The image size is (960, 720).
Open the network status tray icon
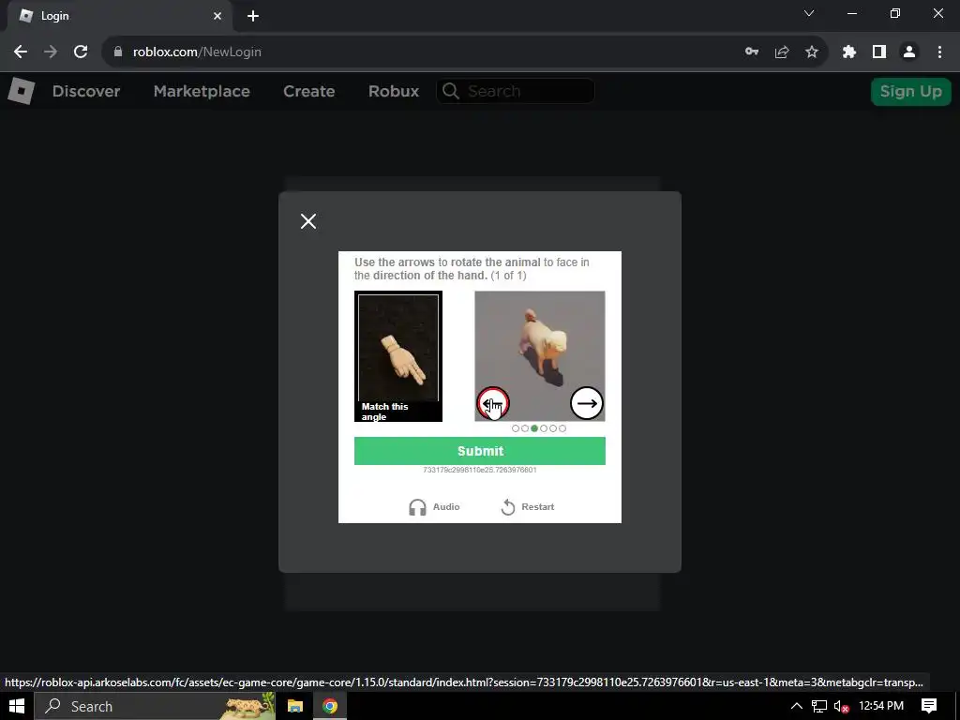click(x=819, y=706)
